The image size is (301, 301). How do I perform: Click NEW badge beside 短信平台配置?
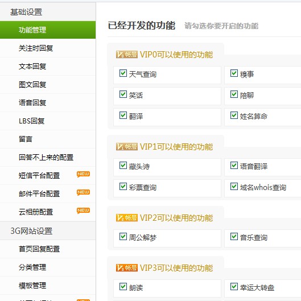[83, 174]
